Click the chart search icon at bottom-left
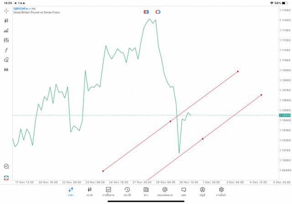Viewport: 292px width, 204px height. [6, 167]
